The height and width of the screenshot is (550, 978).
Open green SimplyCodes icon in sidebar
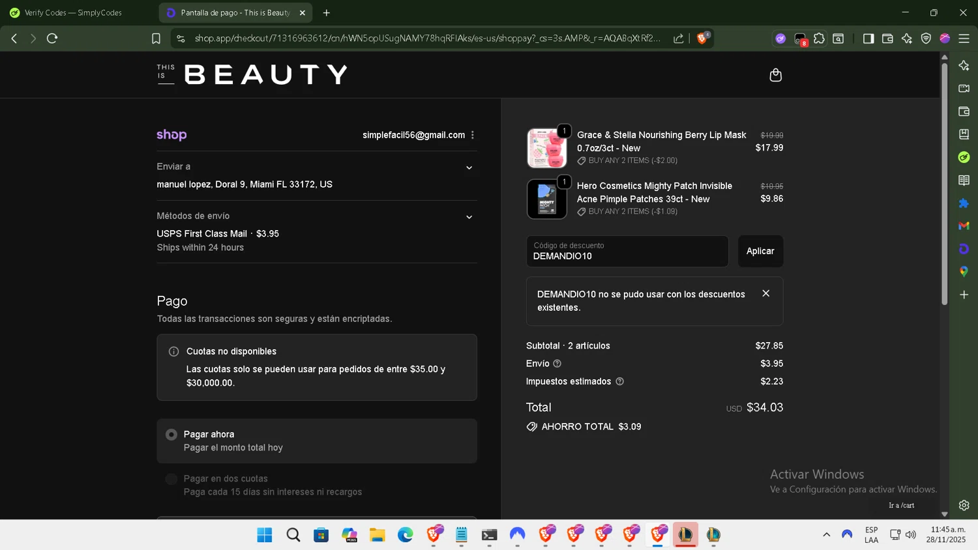(964, 157)
